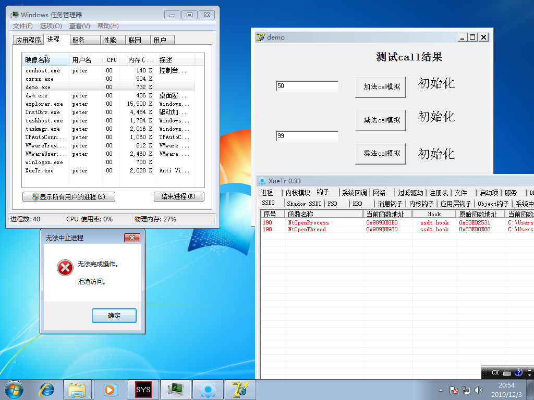Select demo.exe process row

pyautogui.click(x=108, y=87)
